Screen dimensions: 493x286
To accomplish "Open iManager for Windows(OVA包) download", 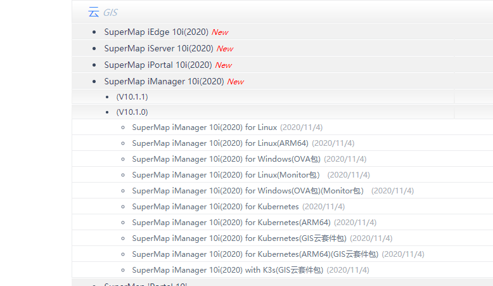I will (x=226, y=159).
